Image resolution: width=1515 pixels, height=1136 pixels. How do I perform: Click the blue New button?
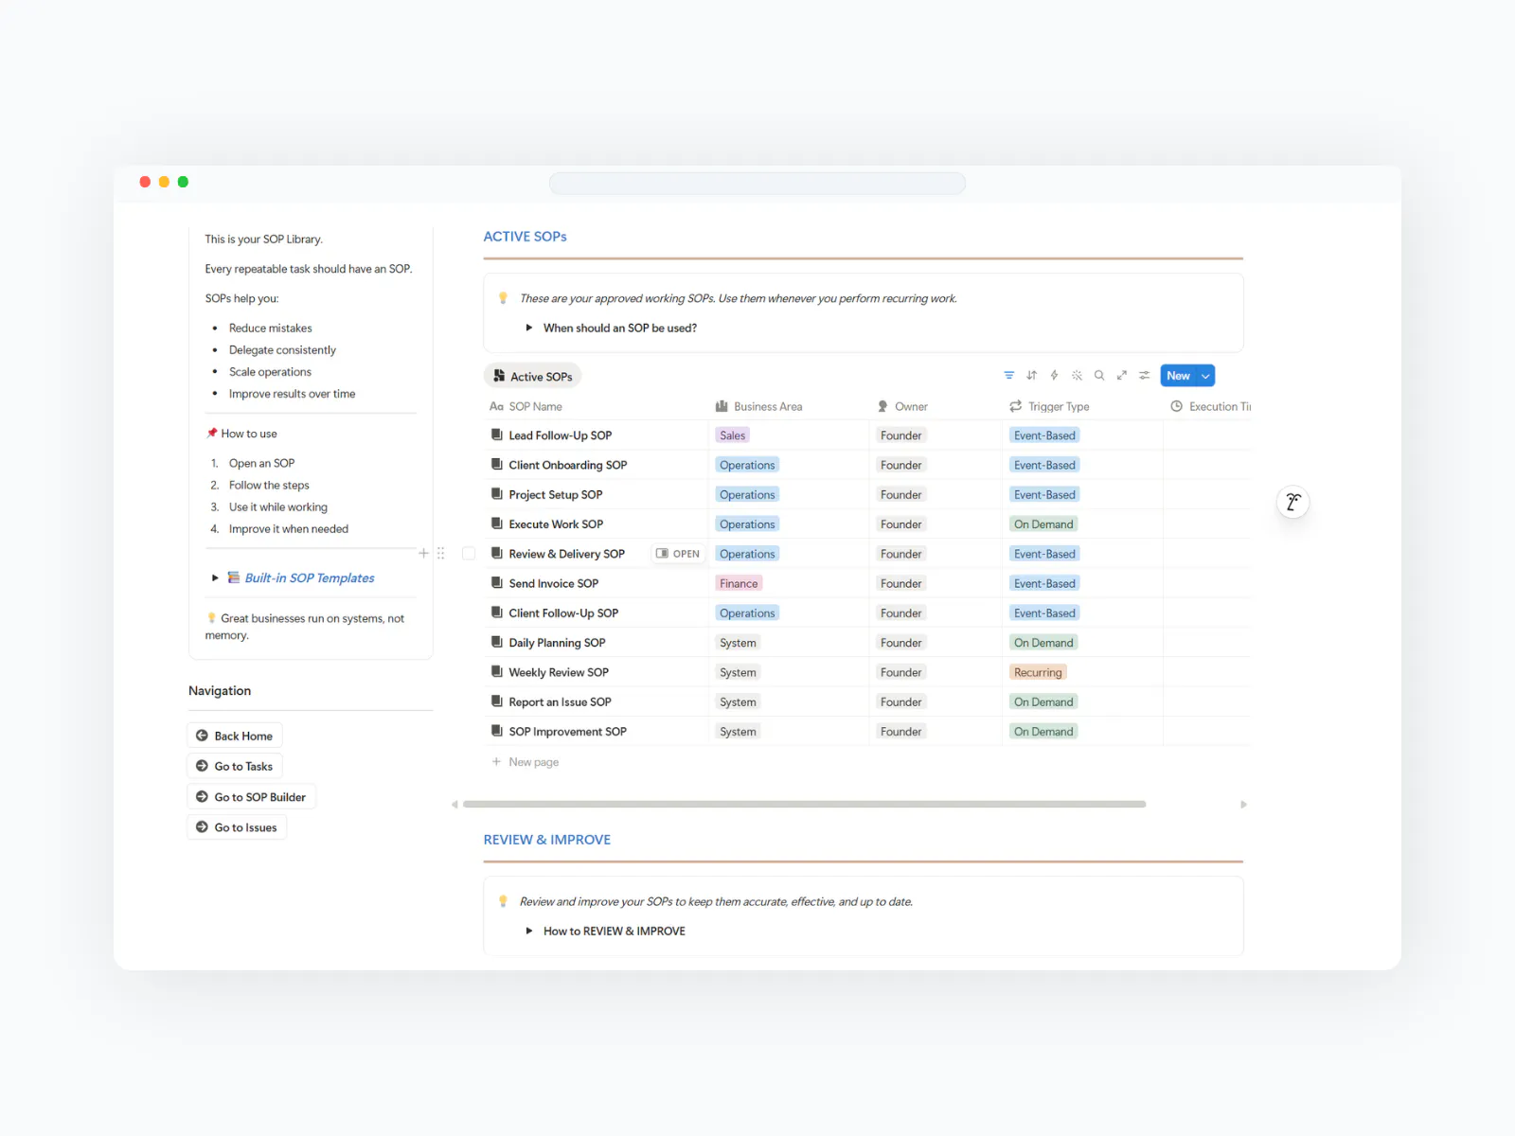(x=1178, y=376)
